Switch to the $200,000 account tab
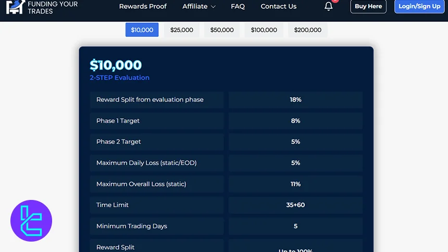This screenshot has height=252, width=448. pos(307,30)
